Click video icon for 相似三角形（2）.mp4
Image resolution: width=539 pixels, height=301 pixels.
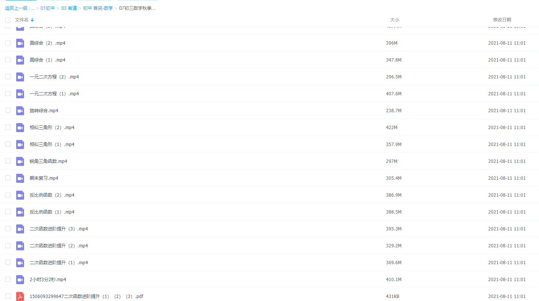coord(20,128)
